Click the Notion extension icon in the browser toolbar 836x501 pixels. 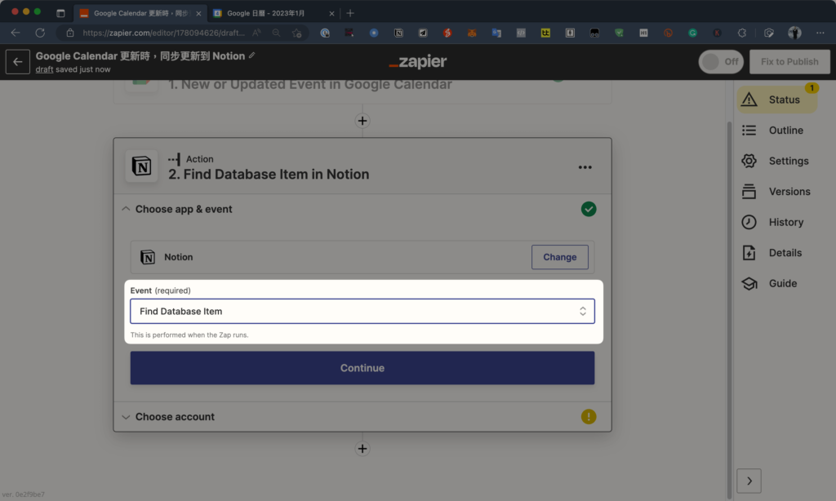(398, 33)
